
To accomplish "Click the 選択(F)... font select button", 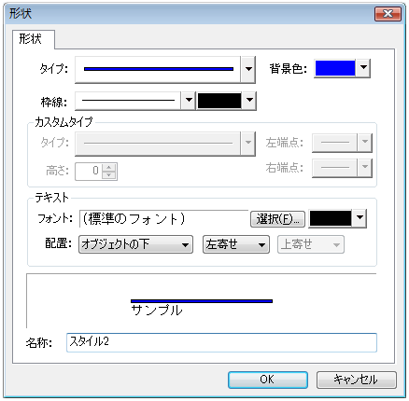I will (x=277, y=219).
